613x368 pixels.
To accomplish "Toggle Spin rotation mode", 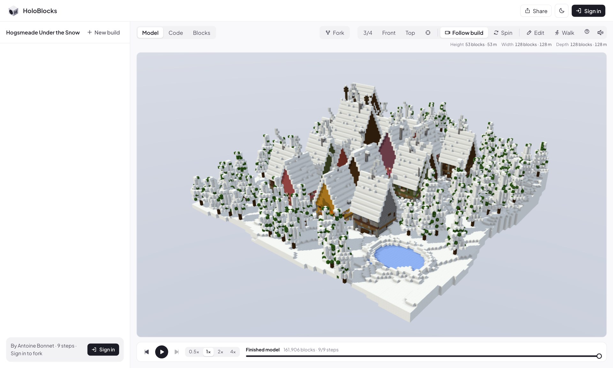I will click(503, 33).
